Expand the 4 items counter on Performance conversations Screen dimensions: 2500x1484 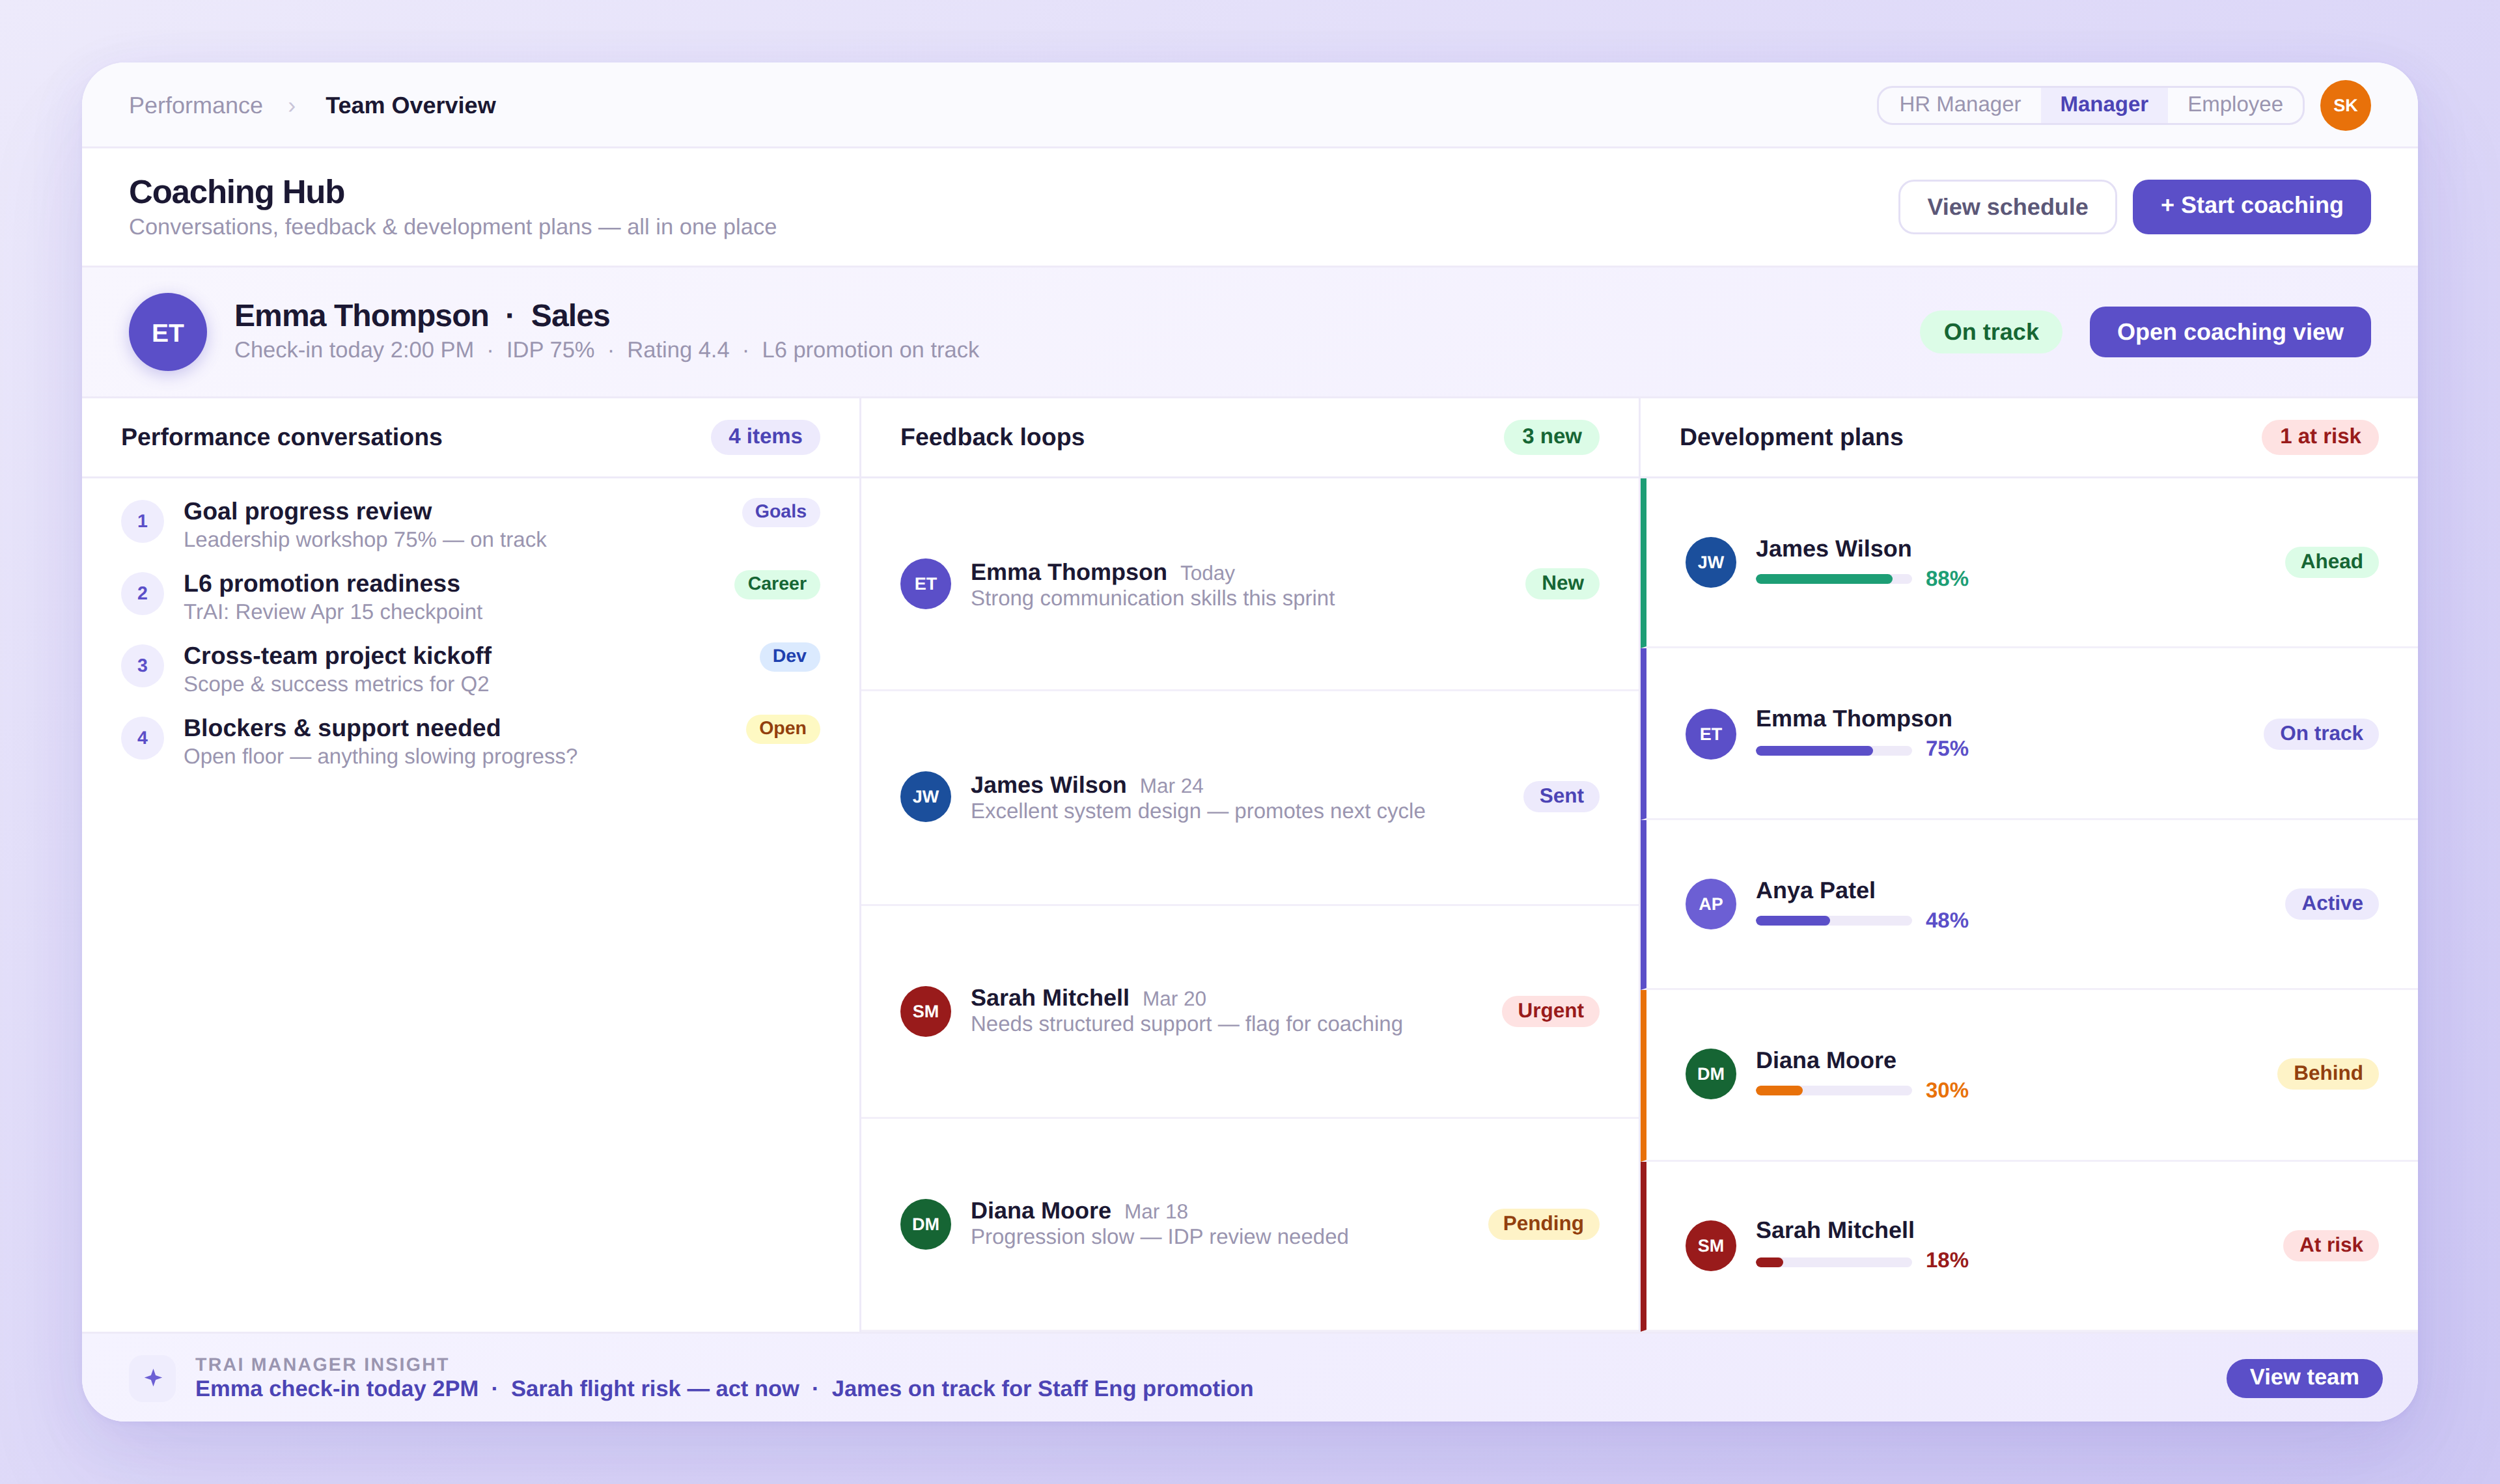(764, 436)
